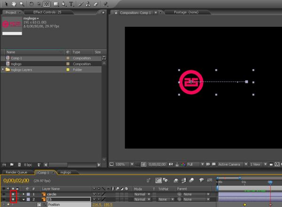The image size is (282, 207).
Task: Open the 1 View layout dropdown
Action: pyautogui.click(x=265, y=164)
